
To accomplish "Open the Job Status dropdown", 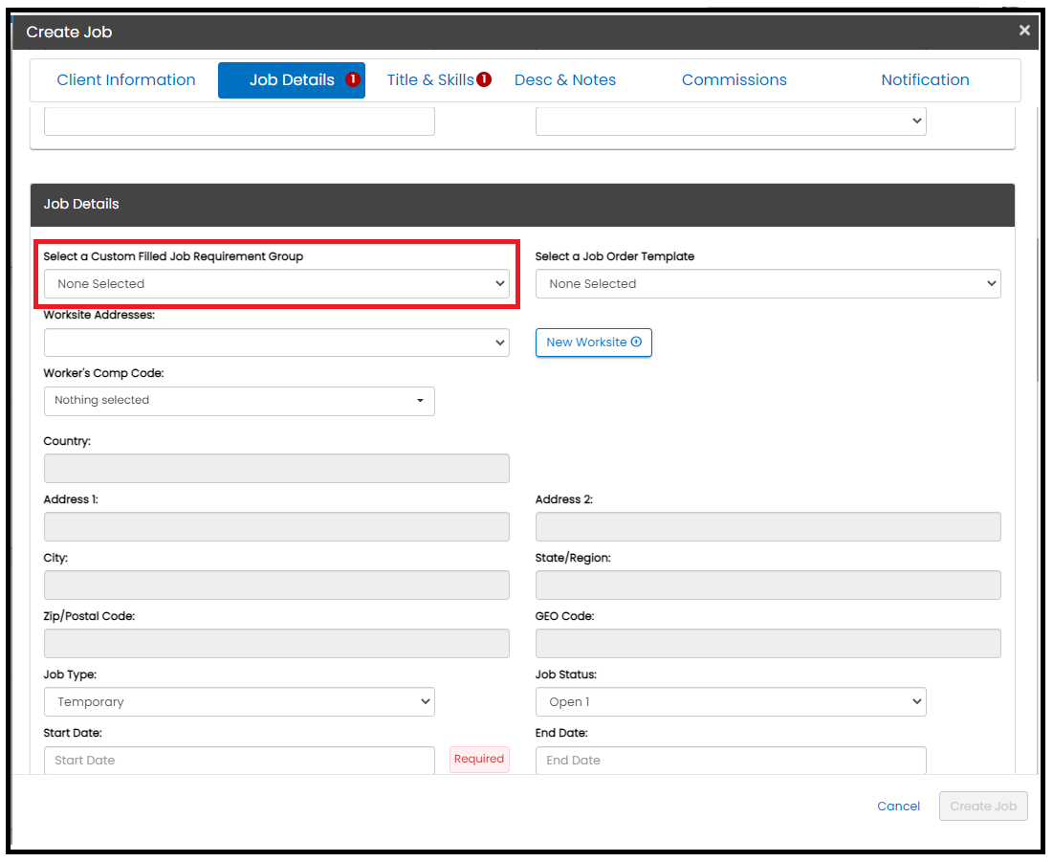I will pos(731,701).
